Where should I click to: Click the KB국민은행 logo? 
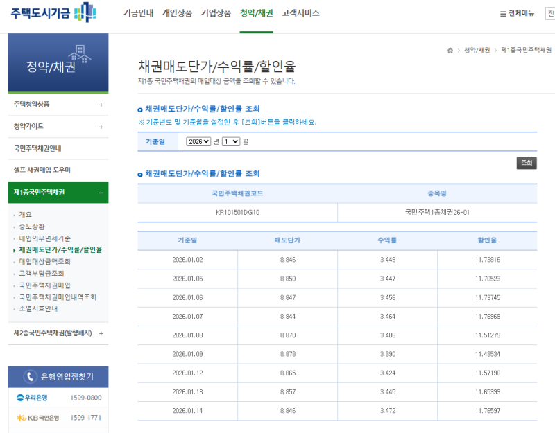pos(37,418)
